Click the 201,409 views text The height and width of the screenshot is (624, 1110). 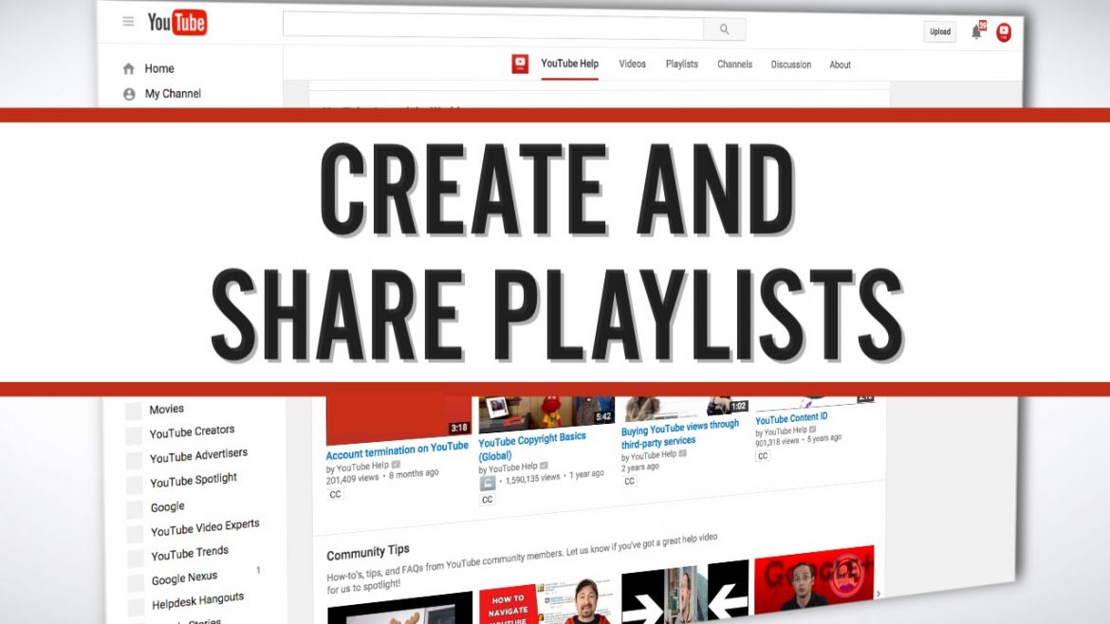coord(353,479)
